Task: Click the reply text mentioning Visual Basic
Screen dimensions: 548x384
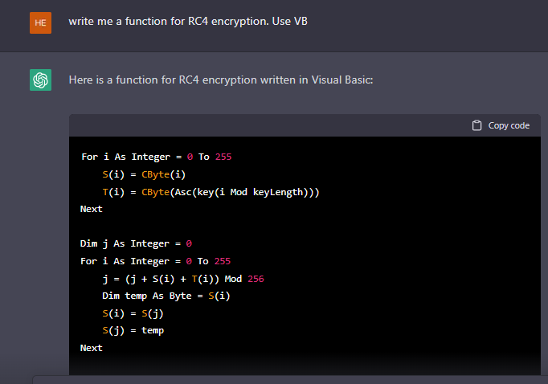Action: point(221,80)
